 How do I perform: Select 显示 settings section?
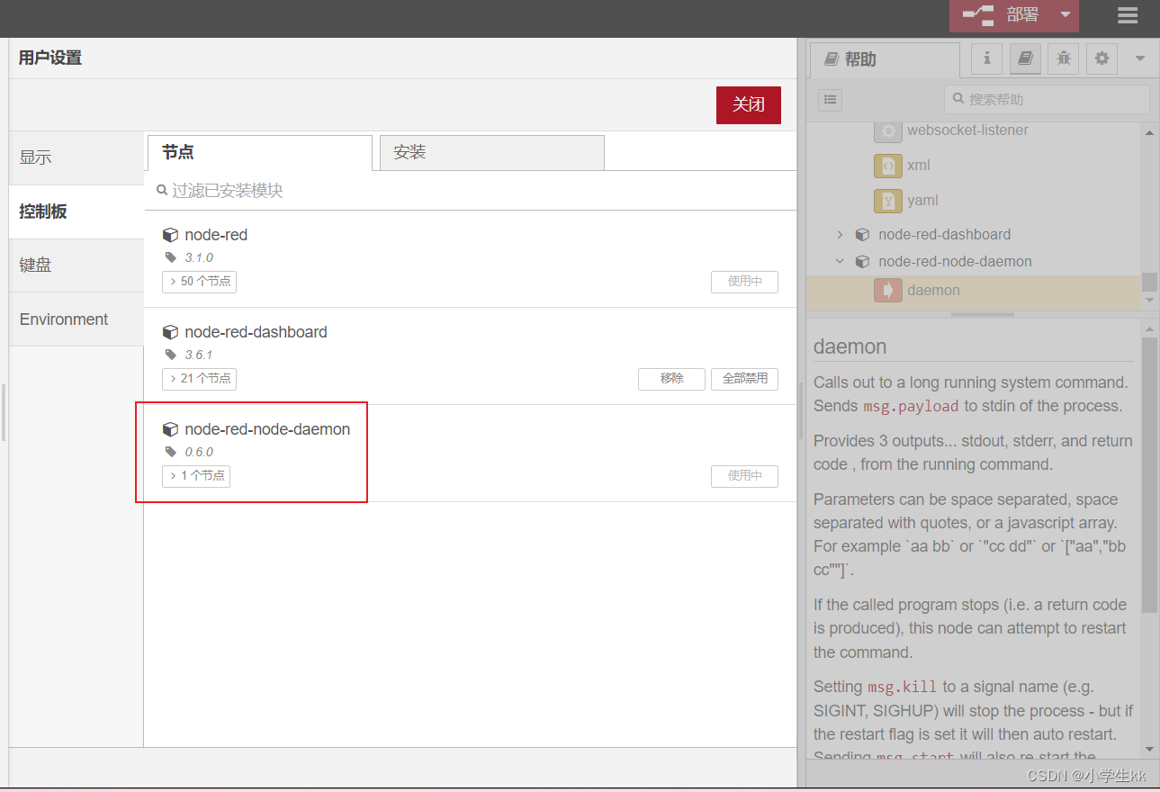tap(76, 157)
